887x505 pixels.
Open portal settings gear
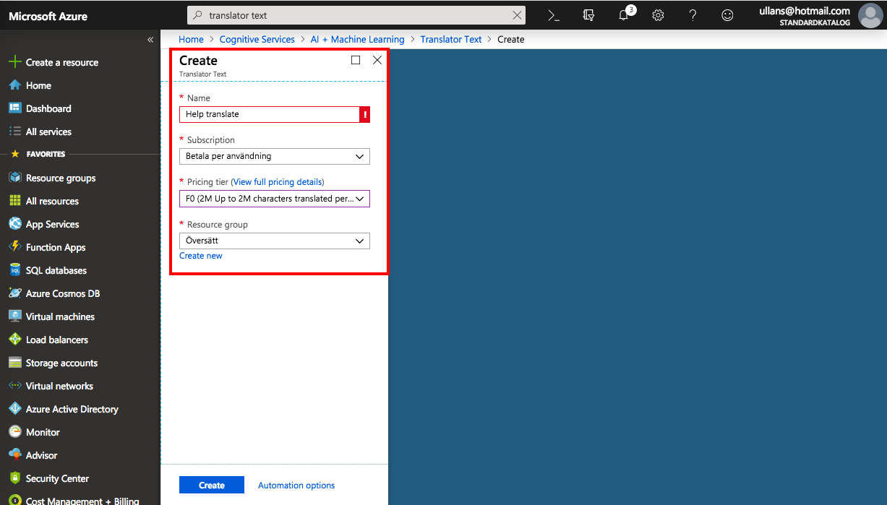coord(658,15)
